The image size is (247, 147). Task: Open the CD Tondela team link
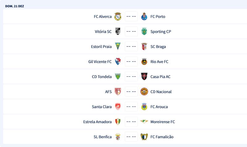pyautogui.click(x=102, y=76)
